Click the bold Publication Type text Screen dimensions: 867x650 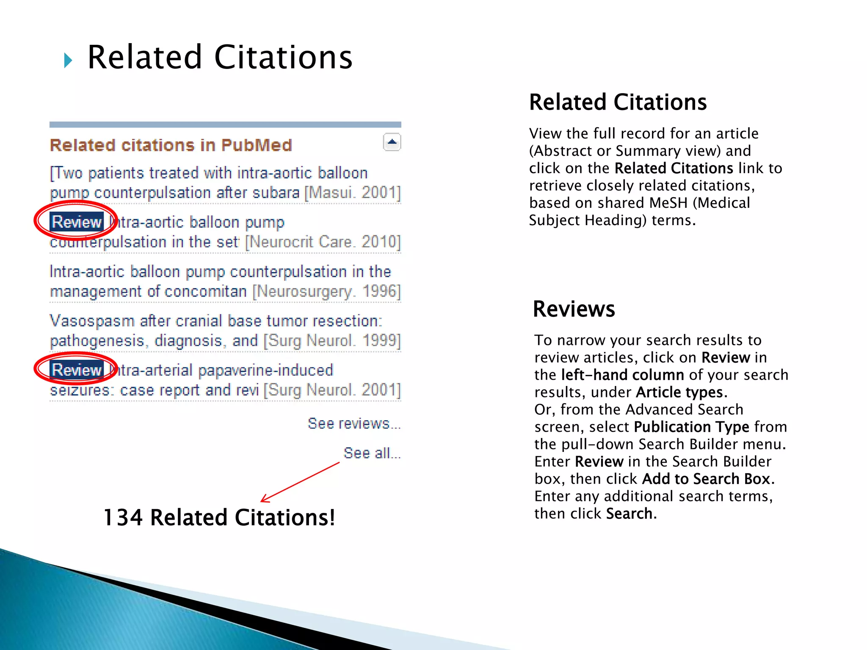point(691,427)
